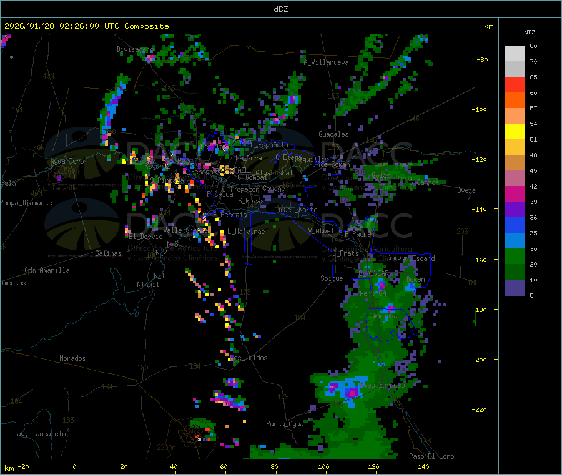Click the Nihuil place label

coord(147,285)
